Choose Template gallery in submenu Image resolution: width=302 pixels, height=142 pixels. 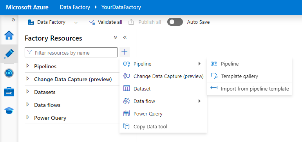(x=250, y=76)
